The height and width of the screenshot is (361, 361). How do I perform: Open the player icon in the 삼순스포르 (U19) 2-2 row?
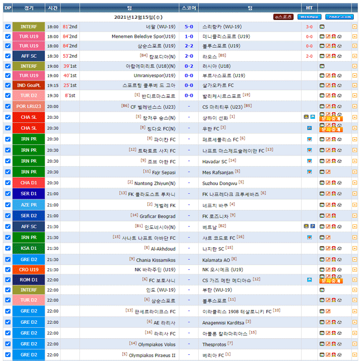click(x=334, y=46)
